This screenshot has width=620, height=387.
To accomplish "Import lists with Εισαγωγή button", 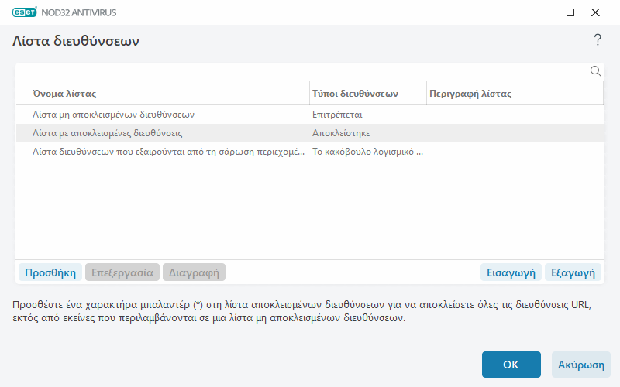I will (510, 272).
